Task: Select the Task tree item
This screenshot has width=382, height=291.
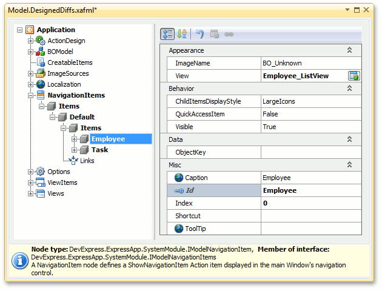Action: [x=99, y=150]
